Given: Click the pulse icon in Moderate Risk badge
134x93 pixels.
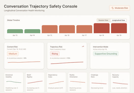Looking at the screenshot, I should (113, 8).
